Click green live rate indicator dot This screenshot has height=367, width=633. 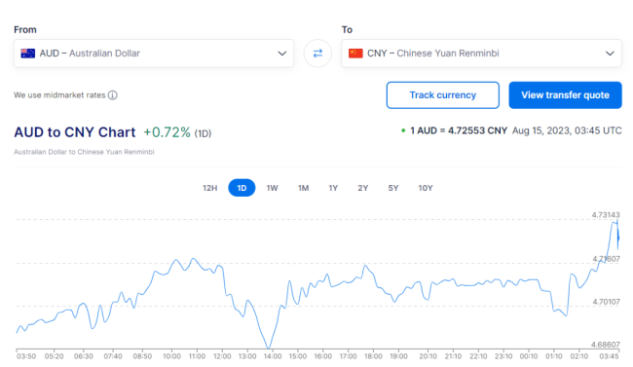pyautogui.click(x=403, y=130)
